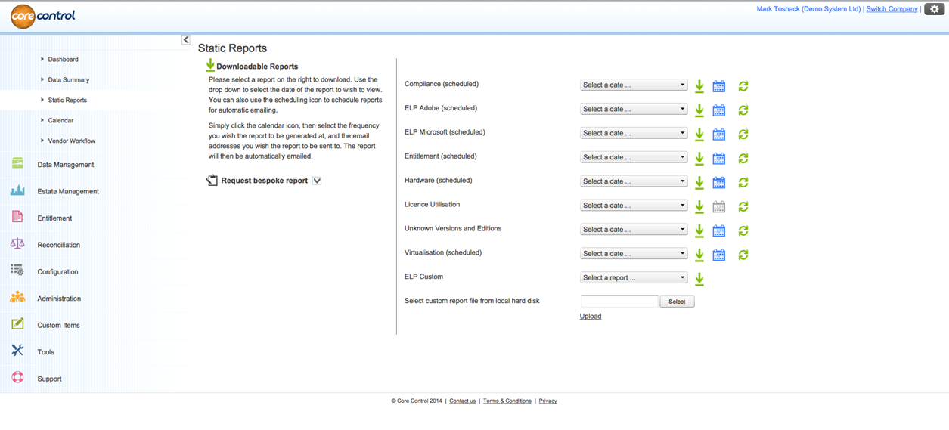This screenshot has height=430, width=949.
Task: Select the Calendar item in the sidebar
Action: pos(60,120)
